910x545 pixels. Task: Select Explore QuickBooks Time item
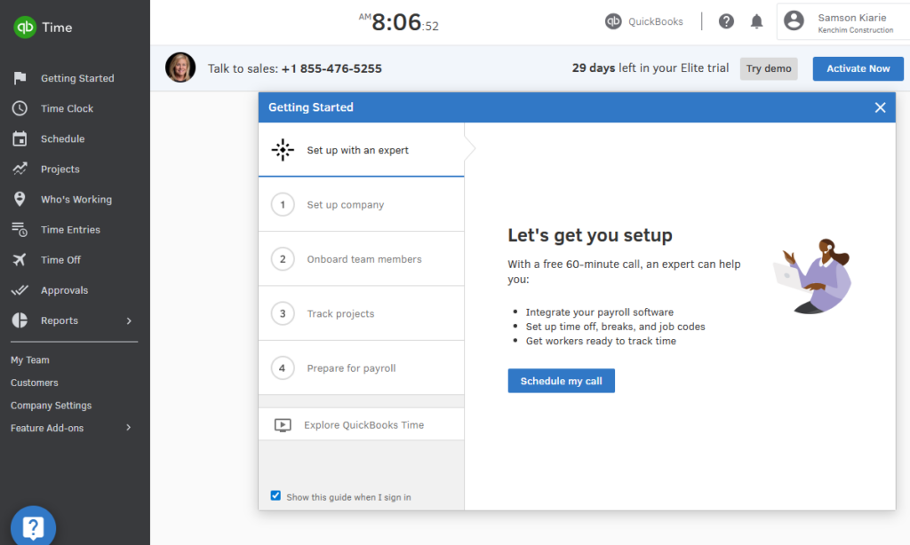pos(361,424)
